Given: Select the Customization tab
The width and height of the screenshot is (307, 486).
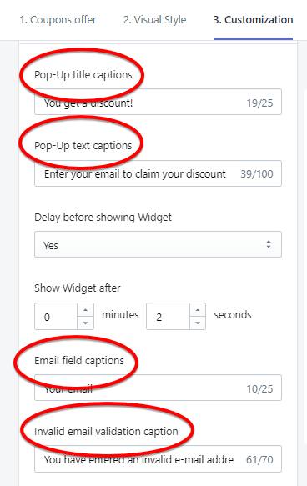Looking at the screenshot, I should tap(253, 20).
